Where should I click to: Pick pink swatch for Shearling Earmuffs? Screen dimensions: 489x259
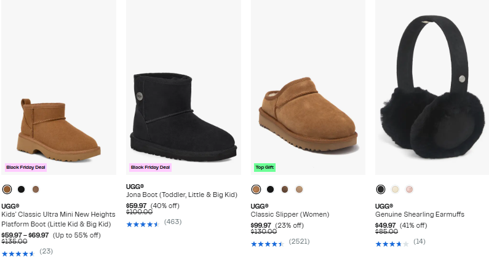point(410,189)
